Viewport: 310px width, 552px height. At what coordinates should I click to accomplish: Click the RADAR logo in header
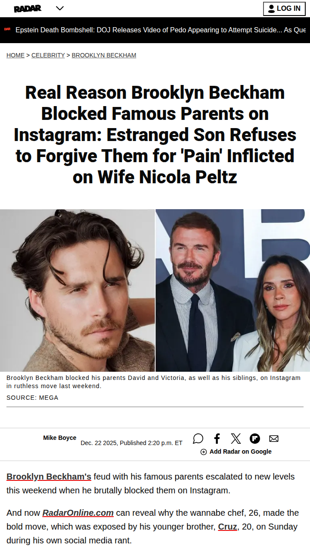point(28,9)
